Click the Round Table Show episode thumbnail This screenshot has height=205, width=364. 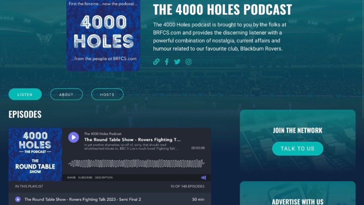35,154
